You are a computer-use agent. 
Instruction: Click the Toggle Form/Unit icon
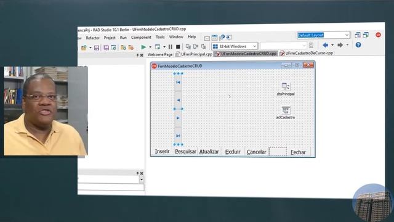(x=222, y=38)
